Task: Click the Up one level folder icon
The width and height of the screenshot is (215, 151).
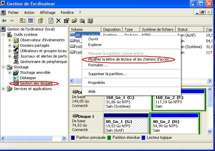Action: click(22, 21)
